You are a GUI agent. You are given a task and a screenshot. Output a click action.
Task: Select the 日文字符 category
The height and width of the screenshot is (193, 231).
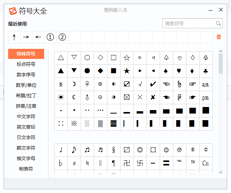click(26, 138)
